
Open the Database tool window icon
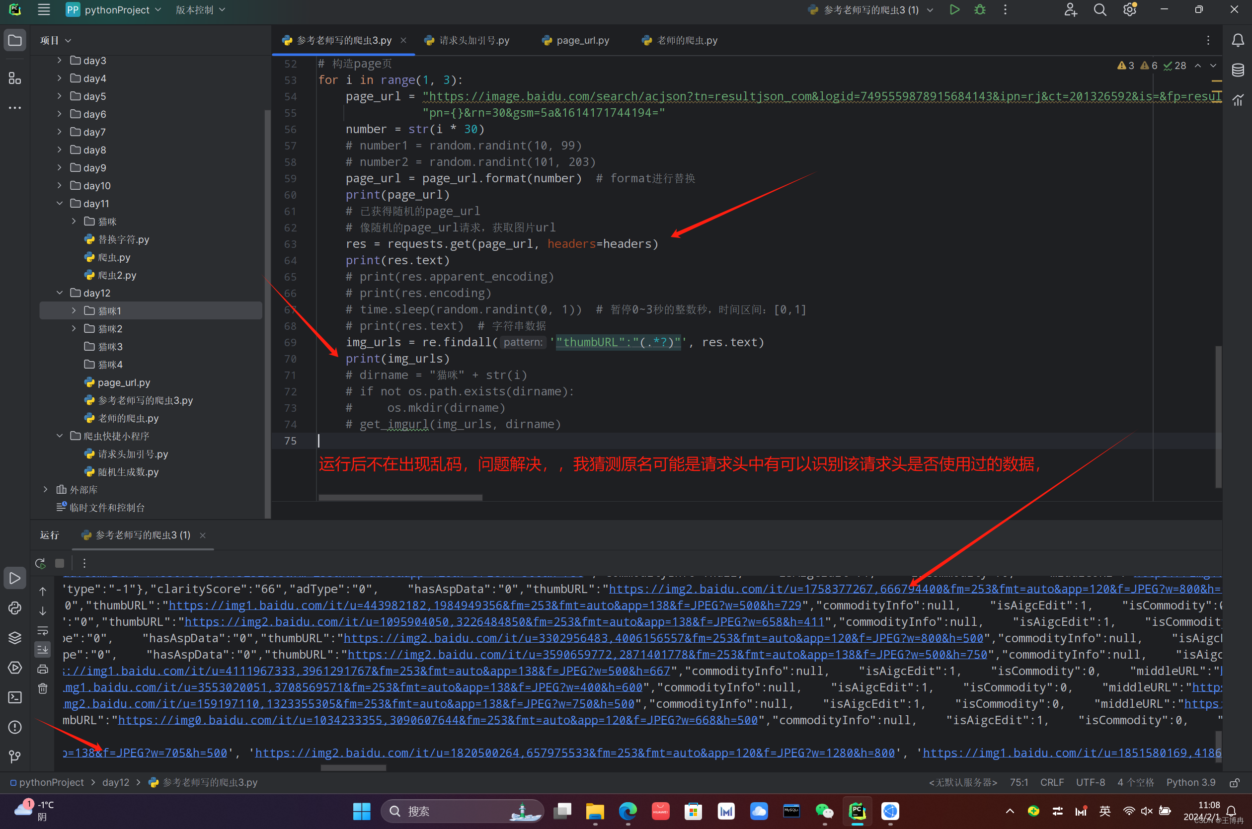pos(1238,70)
